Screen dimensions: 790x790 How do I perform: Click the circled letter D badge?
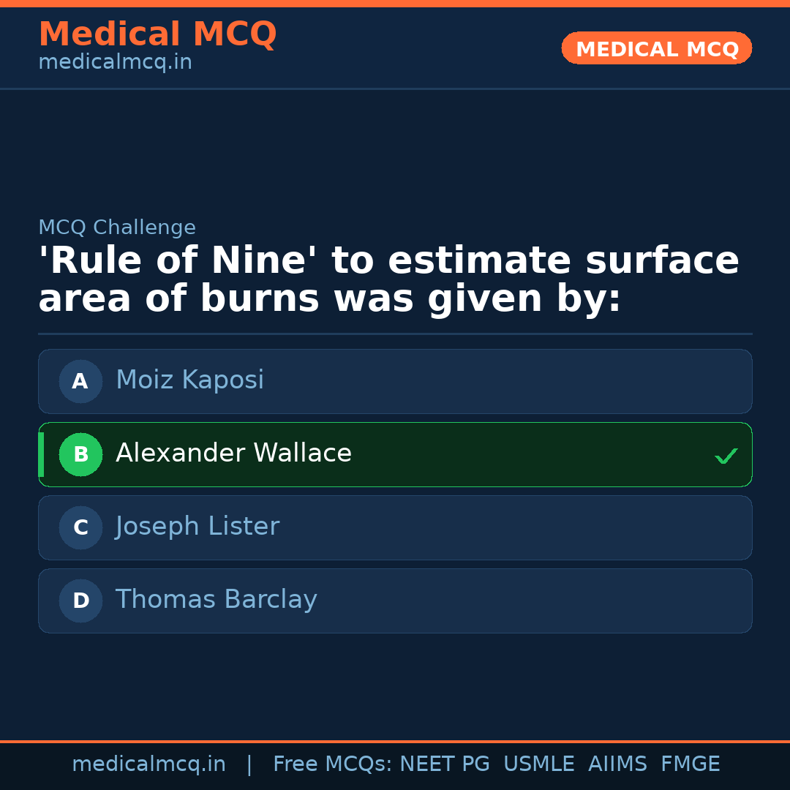(80, 601)
